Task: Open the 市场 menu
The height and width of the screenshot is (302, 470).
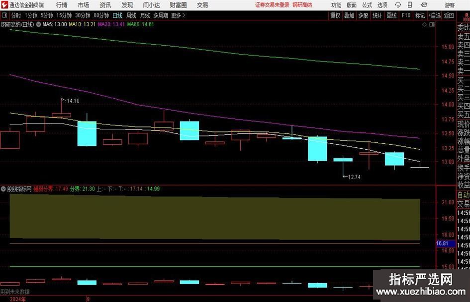Action: pos(84,5)
